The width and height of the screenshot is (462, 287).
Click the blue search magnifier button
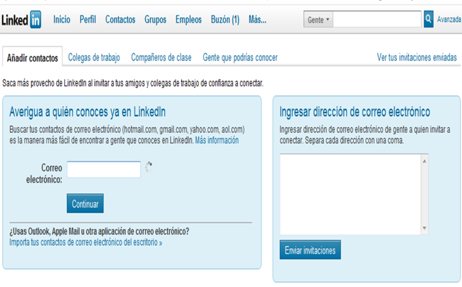click(429, 19)
